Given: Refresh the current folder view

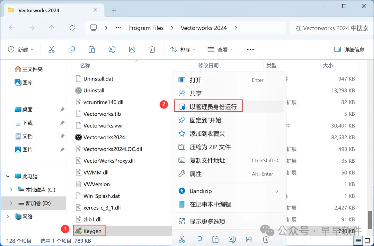Looking at the screenshot, I should click(x=72, y=28).
